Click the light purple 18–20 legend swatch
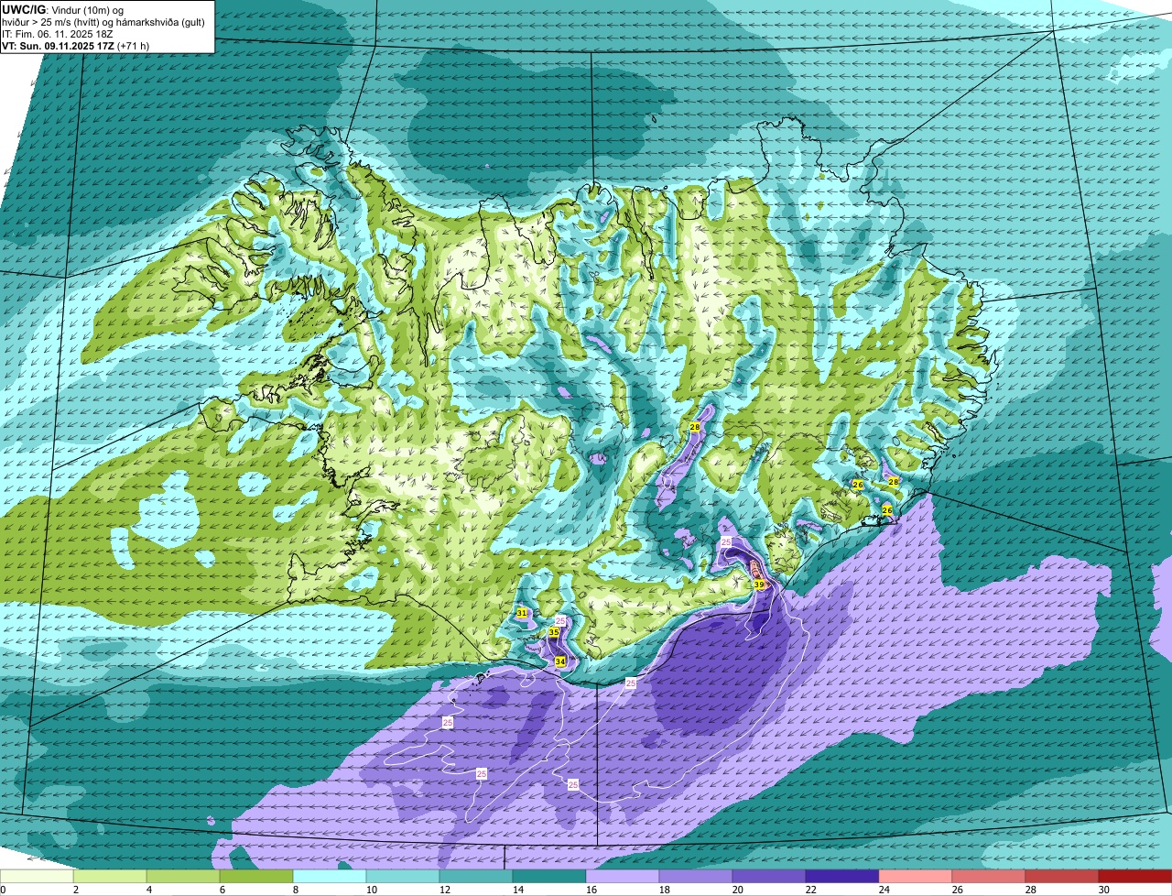Image resolution: width=1172 pixels, height=896 pixels. (x=696, y=877)
